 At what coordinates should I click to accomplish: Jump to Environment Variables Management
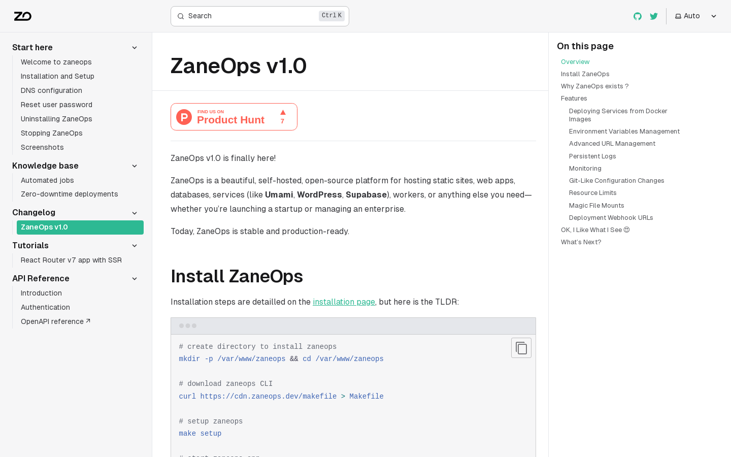click(624, 132)
